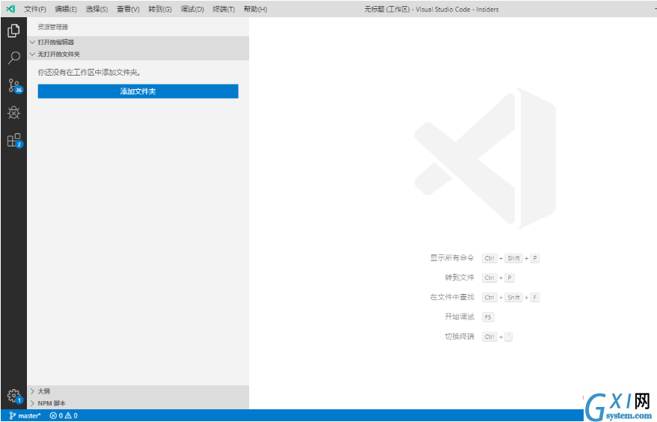Expand the NPM 脚本 section

(138, 403)
